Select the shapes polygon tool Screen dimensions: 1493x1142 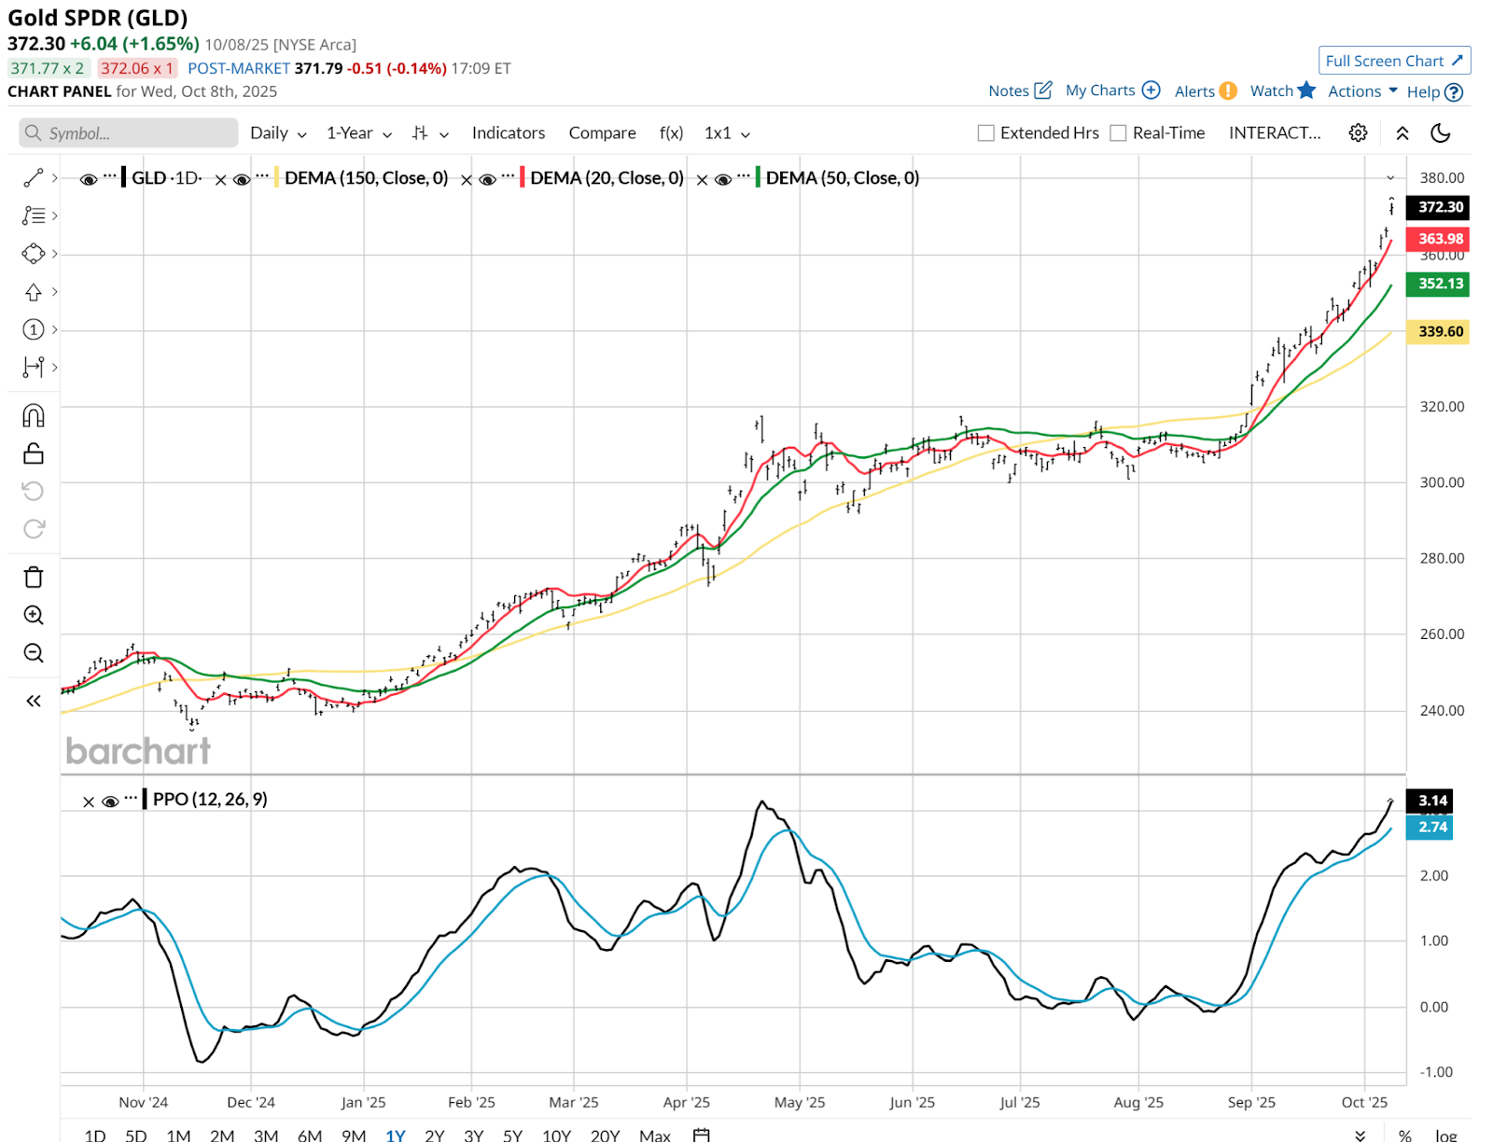click(34, 254)
